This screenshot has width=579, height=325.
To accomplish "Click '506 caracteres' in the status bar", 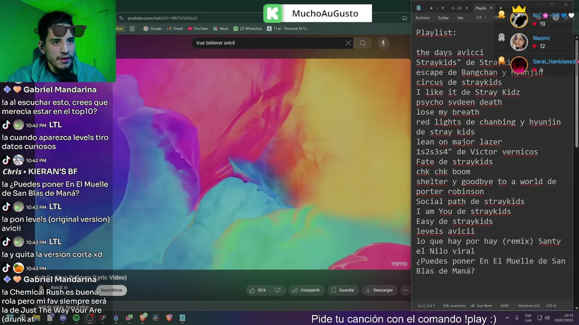I will pos(455,306).
